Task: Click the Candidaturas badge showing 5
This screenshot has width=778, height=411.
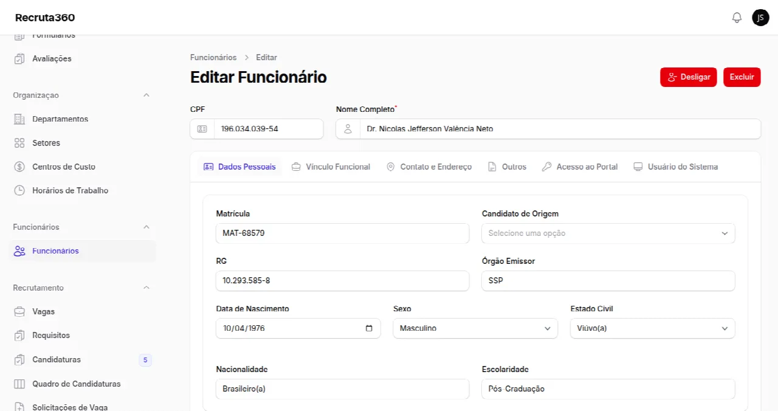Action: coord(145,360)
